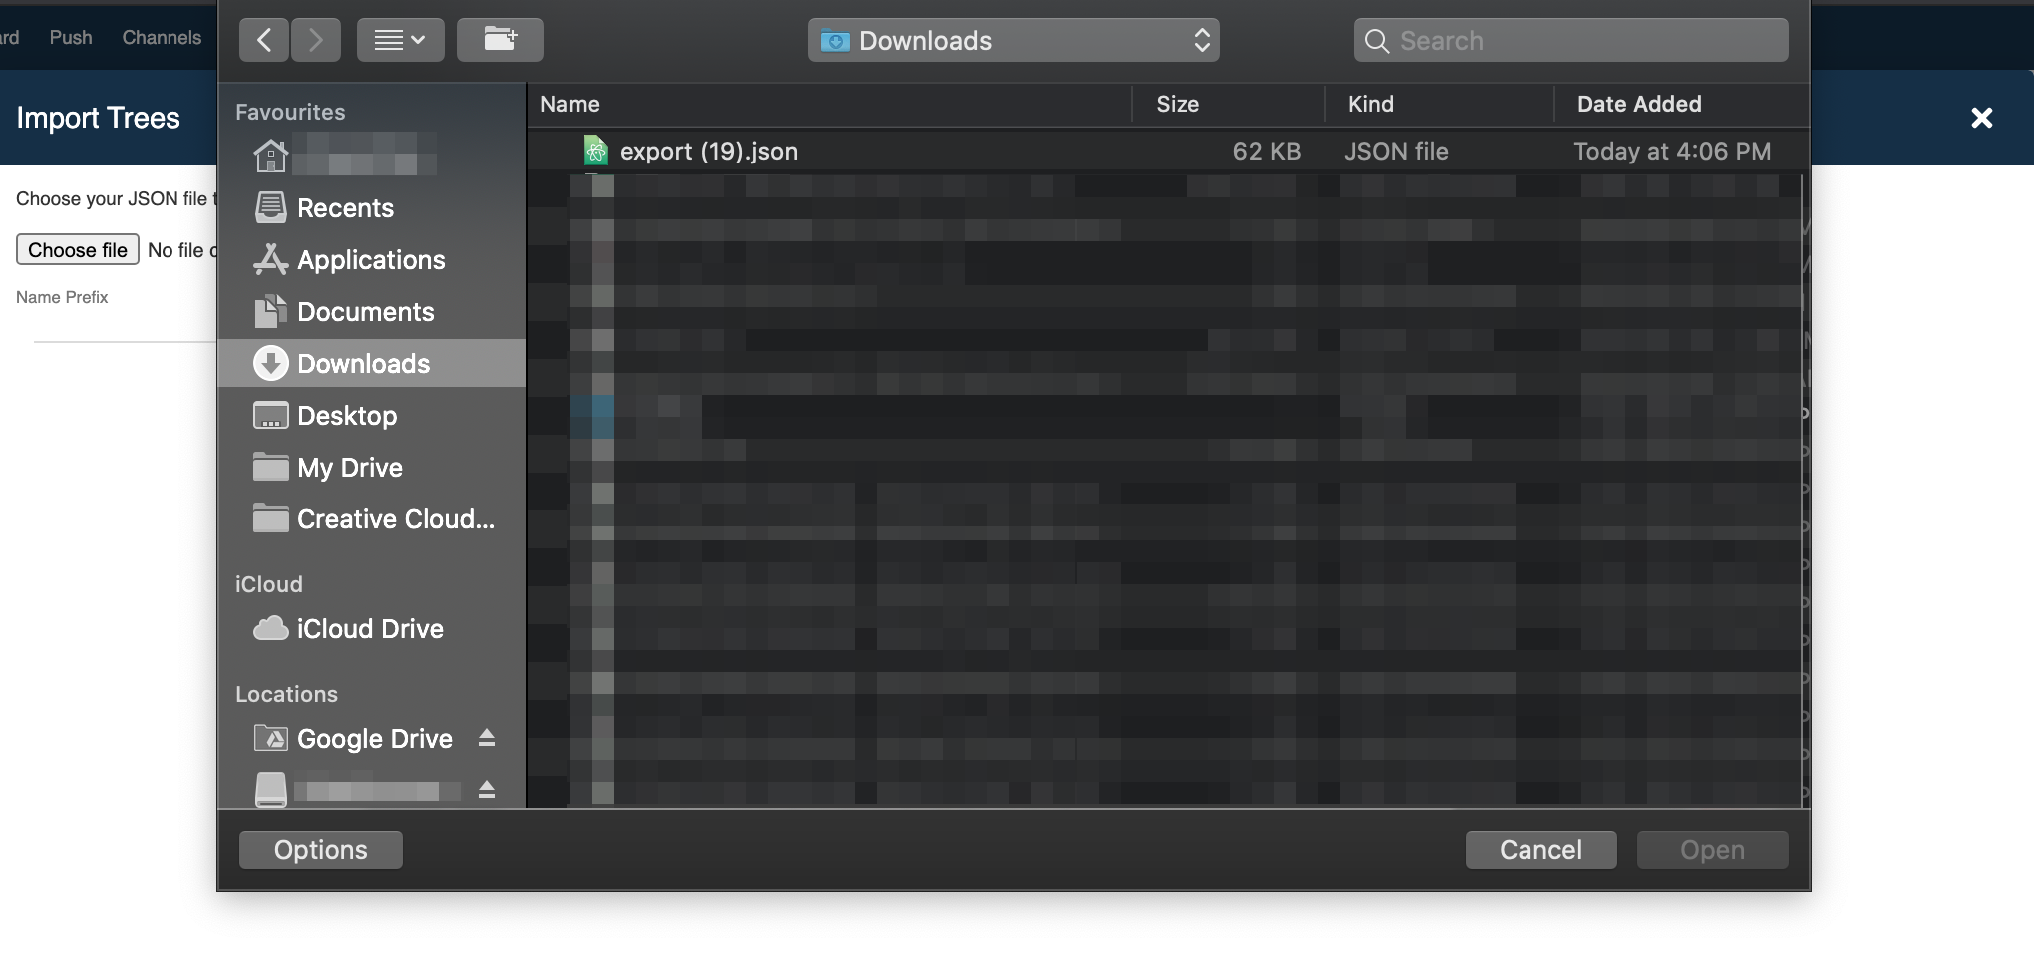
Task: Click the Cancel button
Action: point(1540,849)
